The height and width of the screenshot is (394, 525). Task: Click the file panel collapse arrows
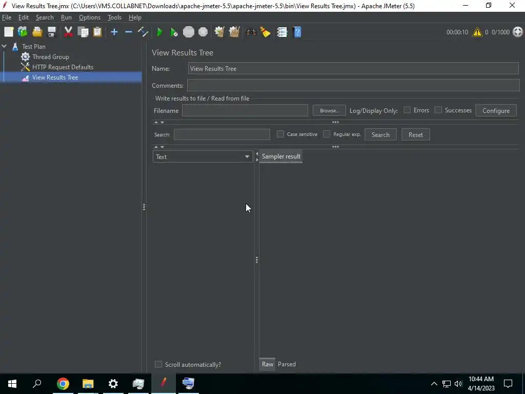[159, 122]
